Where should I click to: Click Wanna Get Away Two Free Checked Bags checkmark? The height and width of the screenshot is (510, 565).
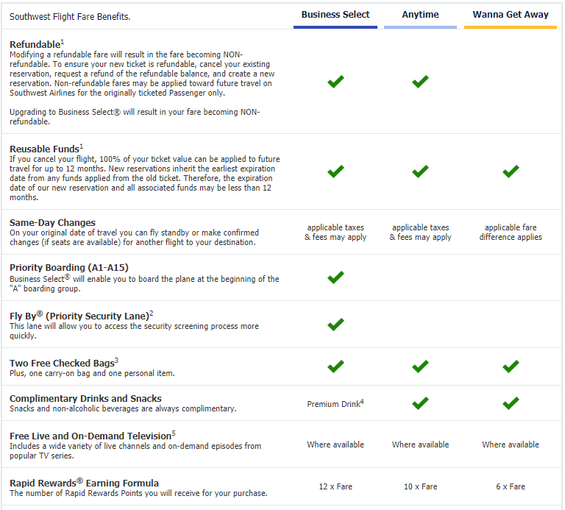[511, 366]
